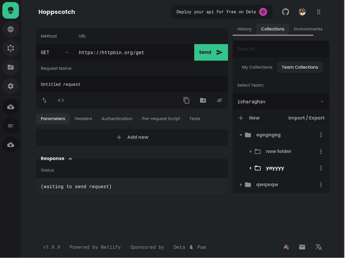This screenshot has width=345, height=258.
Task: Open the GitHub icon in header
Action: 285,12
